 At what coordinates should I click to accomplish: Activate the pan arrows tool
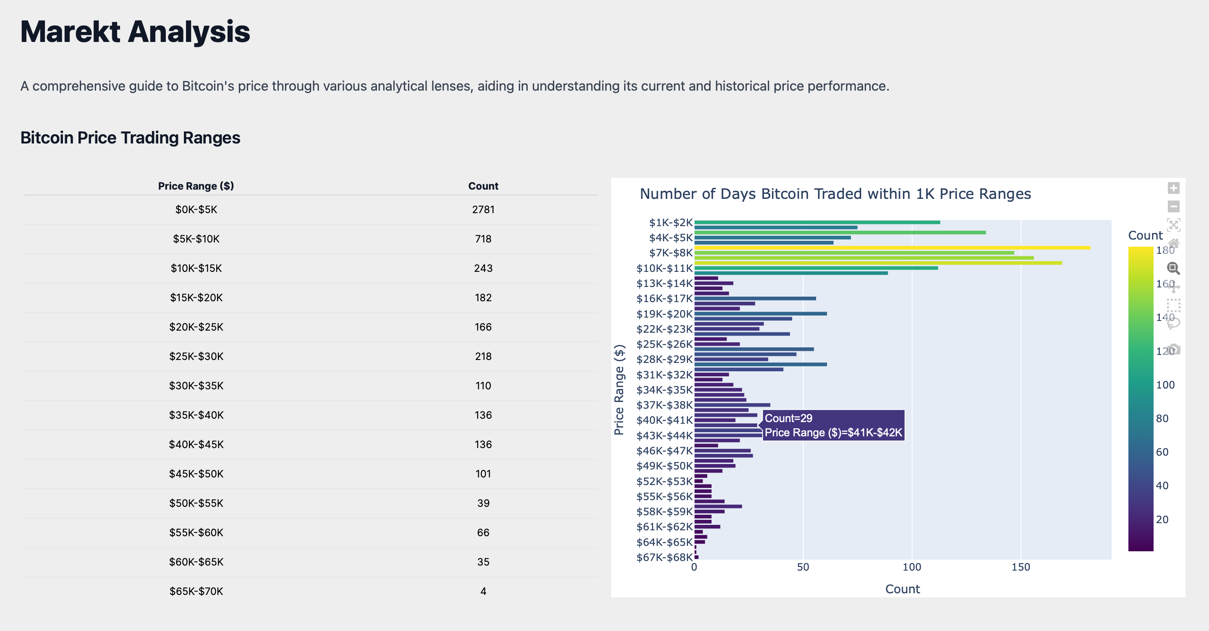[1173, 287]
